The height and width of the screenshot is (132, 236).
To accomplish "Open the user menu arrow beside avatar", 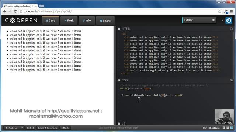I will pyautogui.click(x=222, y=20).
